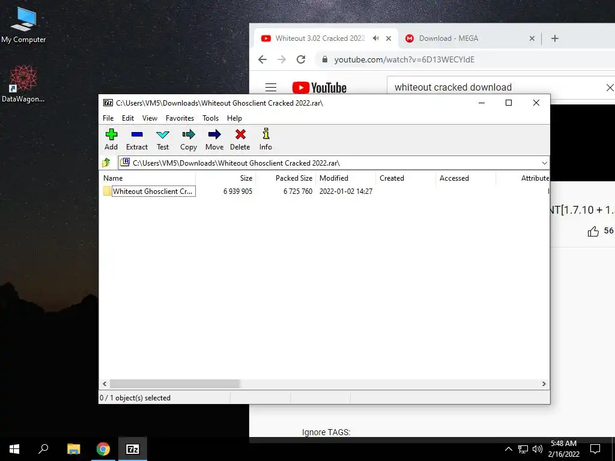Click the 6 939 905 size value
The width and height of the screenshot is (615, 461).
[x=238, y=191]
